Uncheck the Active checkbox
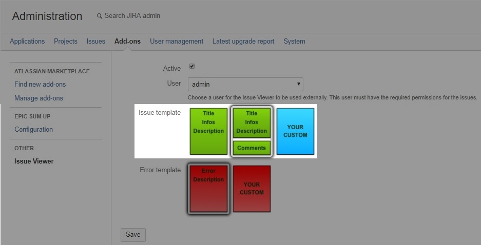481x245 pixels. pos(192,67)
